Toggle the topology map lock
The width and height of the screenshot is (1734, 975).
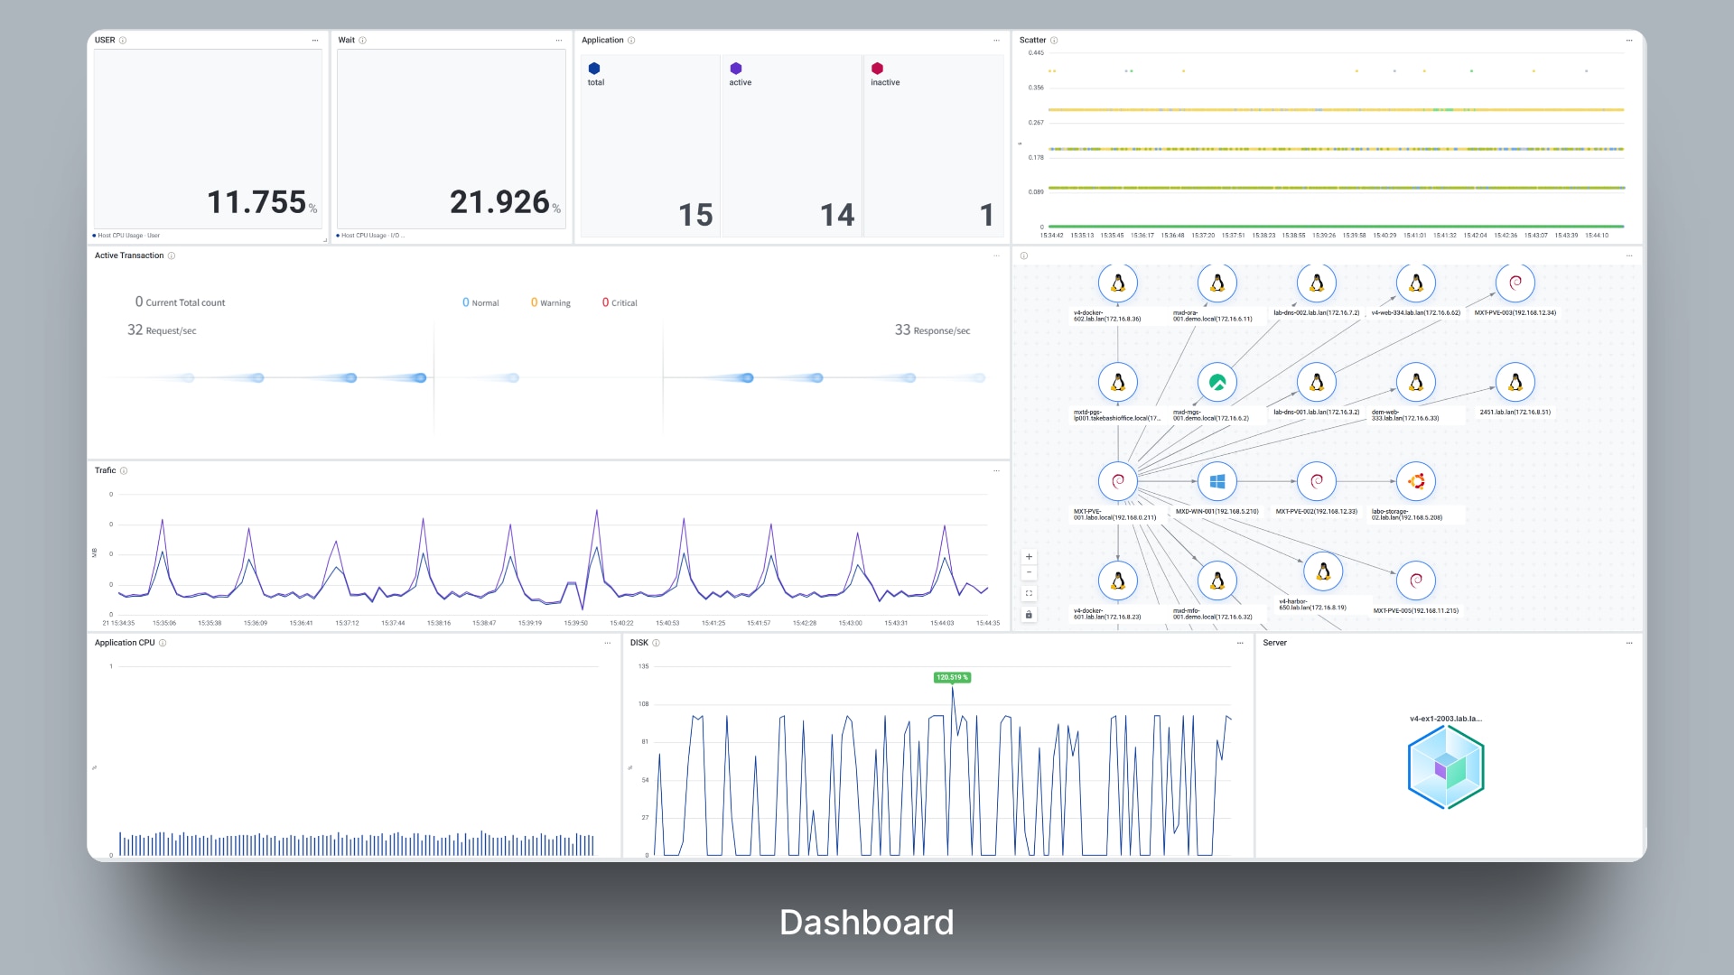(x=1029, y=615)
